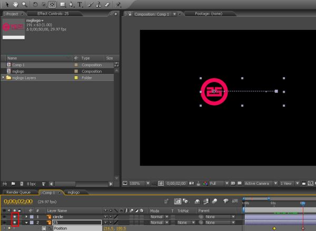
Task: Click the Position value 216.5, 180.5
Action: [x=115, y=228]
